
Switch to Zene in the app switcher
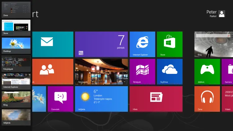click(x=16, y=9)
